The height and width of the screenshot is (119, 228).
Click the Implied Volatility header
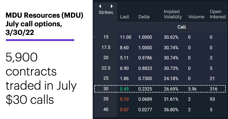tap(173, 14)
